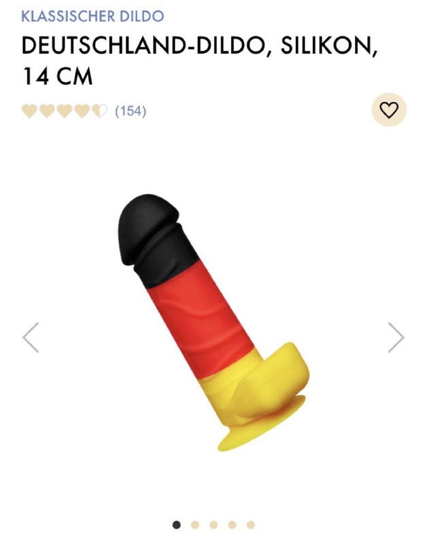This screenshot has height=544, width=427.
Task: Select the third carousel dot
Action: [x=213, y=524]
